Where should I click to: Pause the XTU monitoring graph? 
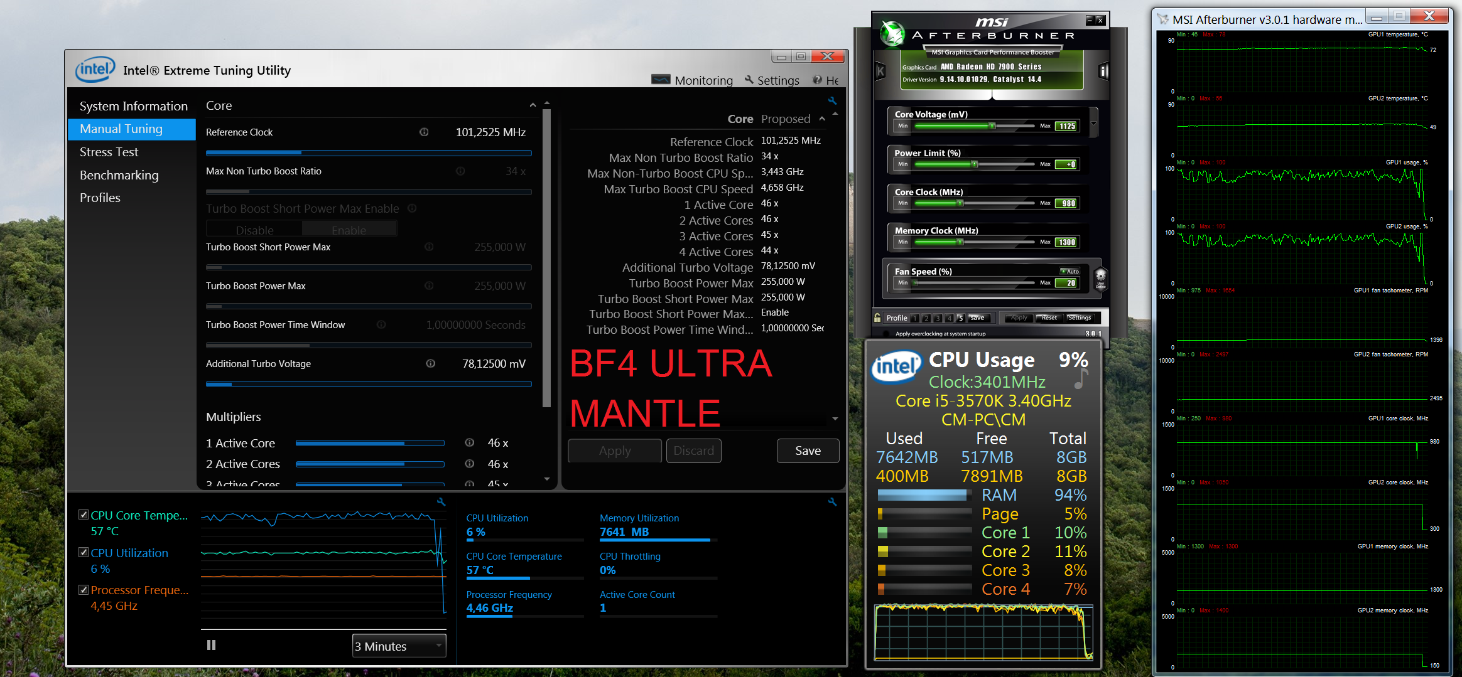click(211, 645)
